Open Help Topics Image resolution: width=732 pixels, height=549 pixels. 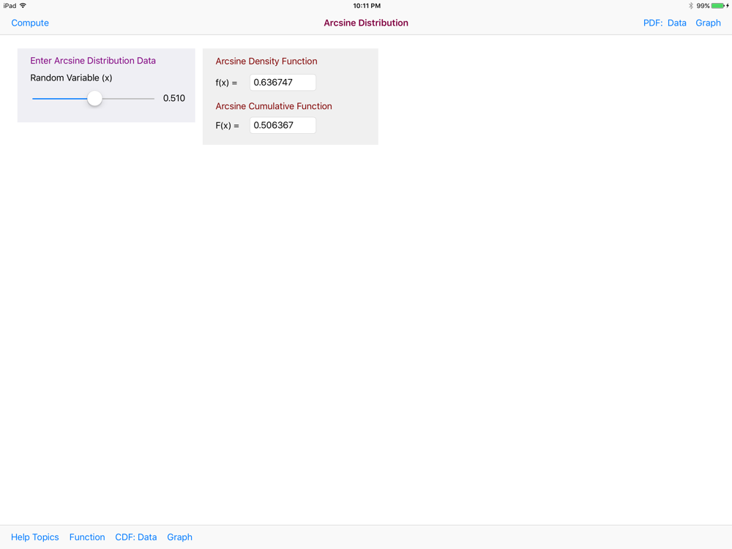point(35,537)
